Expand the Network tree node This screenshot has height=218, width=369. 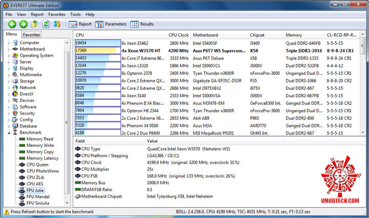9,88
